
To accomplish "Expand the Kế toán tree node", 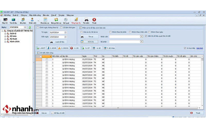I will point(5,36).
